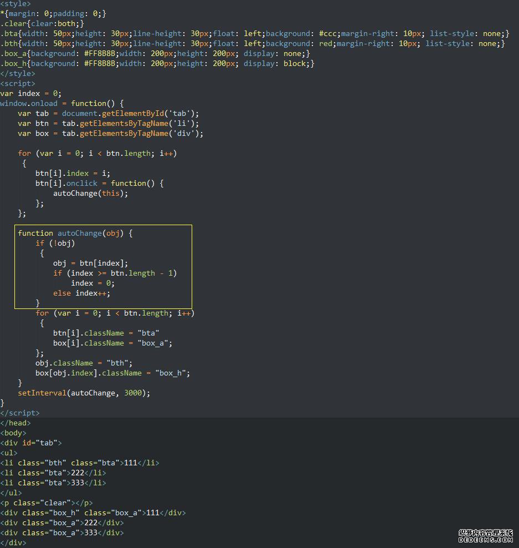Click the 'else index++;' statement

point(81,293)
